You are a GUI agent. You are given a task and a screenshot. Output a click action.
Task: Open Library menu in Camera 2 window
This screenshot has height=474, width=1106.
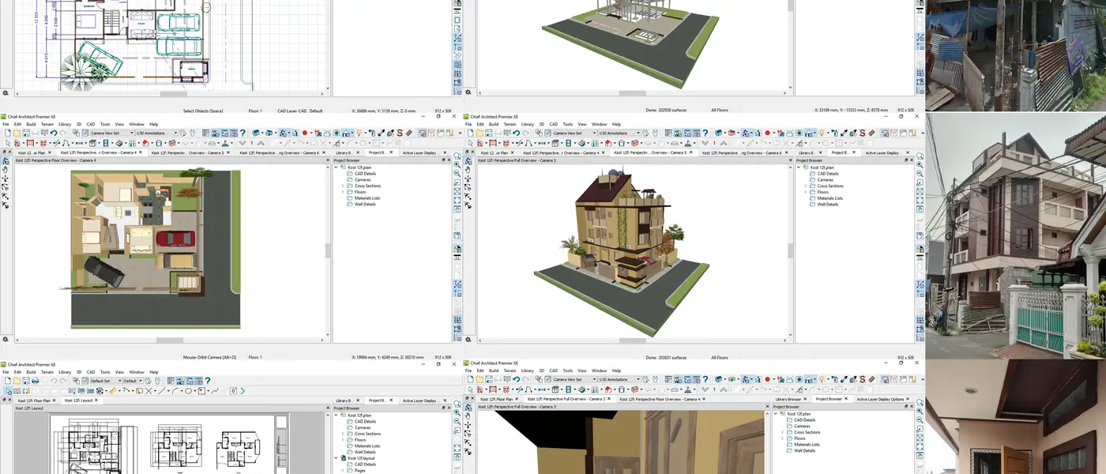click(x=527, y=371)
